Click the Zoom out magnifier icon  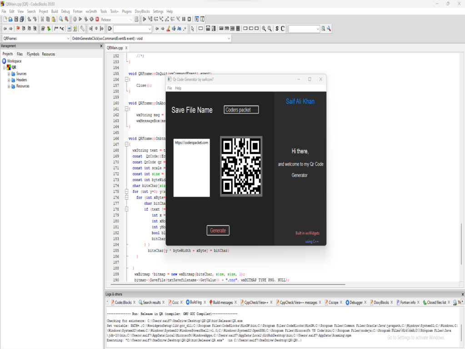pyautogui.click(x=269, y=29)
